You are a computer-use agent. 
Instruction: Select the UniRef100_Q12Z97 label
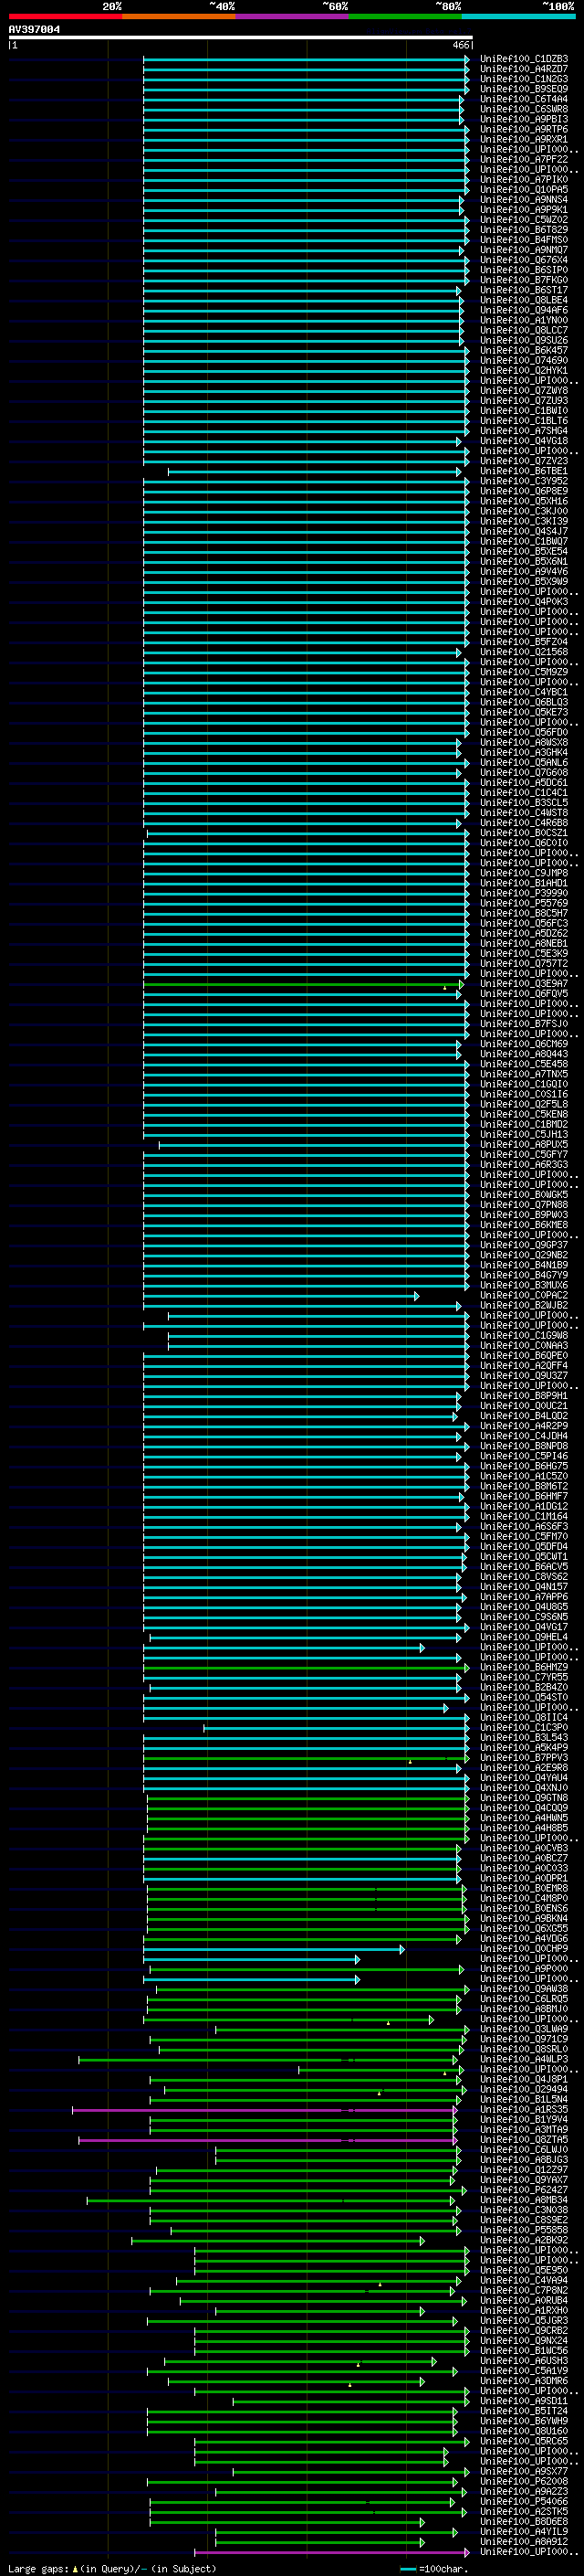[x=524, y=2170]
